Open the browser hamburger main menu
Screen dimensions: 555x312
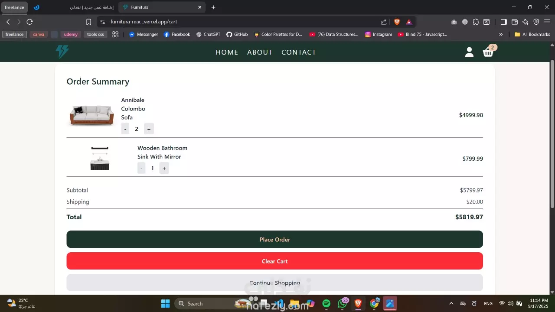(547, 22)
